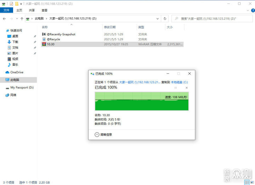Open Explorer help question mark icon
255x185 pixels.
click(253, 10)
